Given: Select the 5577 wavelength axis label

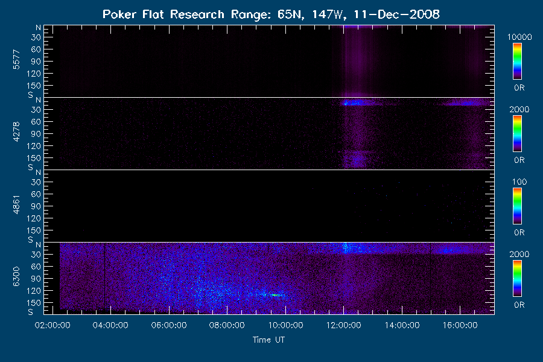Looking at the screenshot, I should point(16,60).
